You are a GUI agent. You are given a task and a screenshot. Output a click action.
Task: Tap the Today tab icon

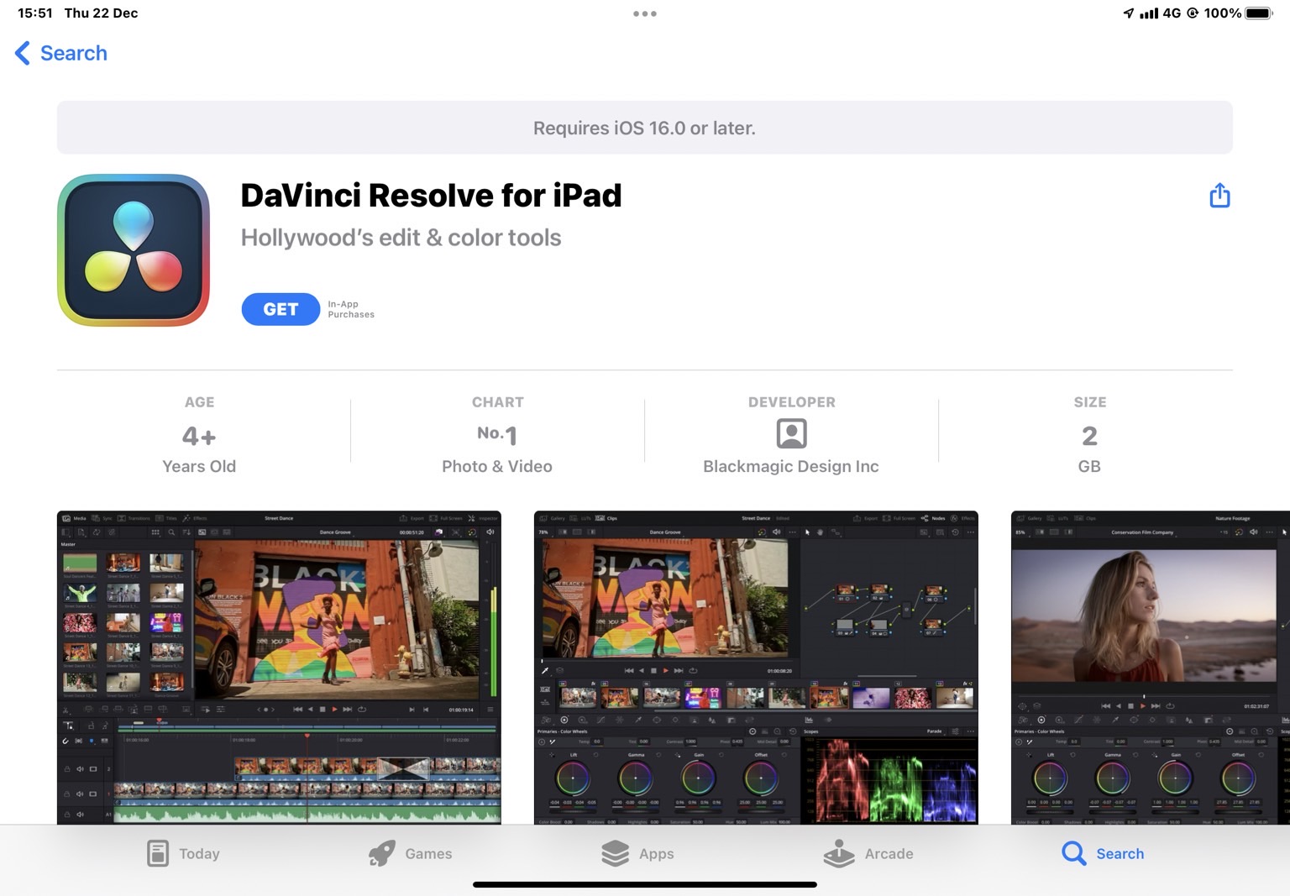[158, 853]
